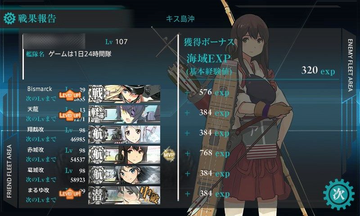The image size is (360, 216).
Task: Click the 320 exp base experience value
Action: tap(318, 71)
